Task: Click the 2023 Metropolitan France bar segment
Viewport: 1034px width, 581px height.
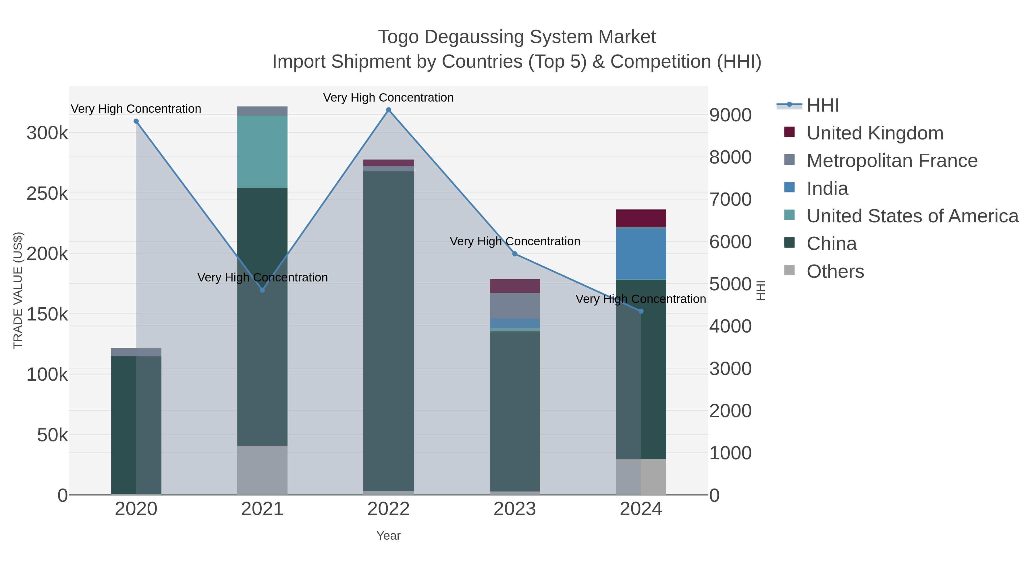Action: tap(515, 306)
